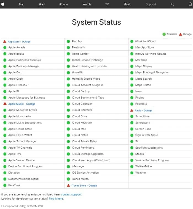This screenshot has width=193, height=209.
Task: Open the Find it here link
Action: [56, 199]
